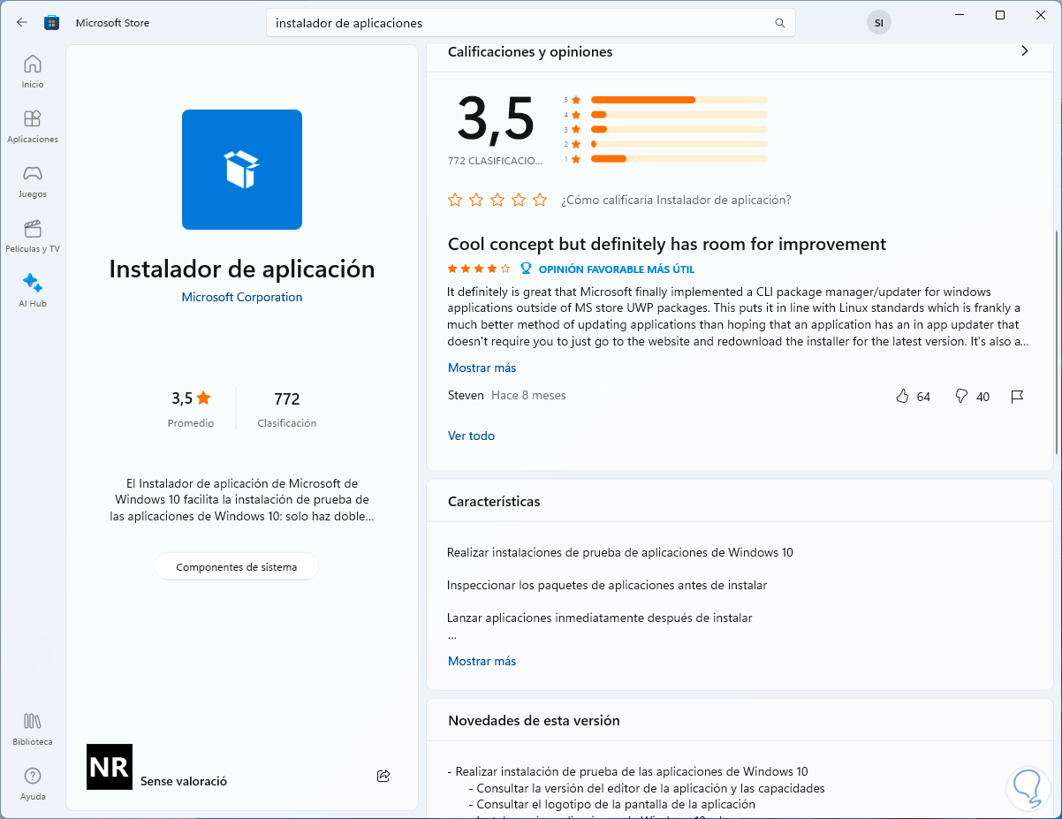Viewport: 1062px width, 819px height.
Task: Click the '¿Cómo calificaría Instalador de aplicación?' prompt
Action: (676, 200)
